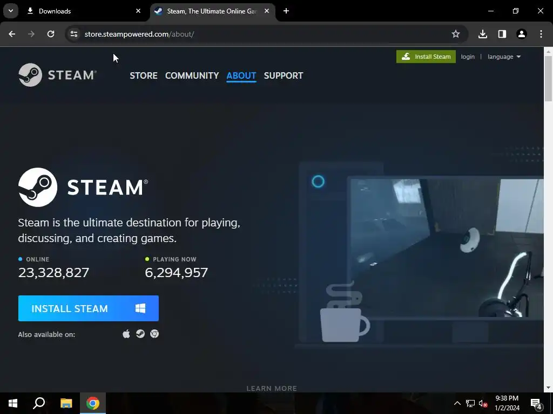This screenshot has width=553, height=414.
Task: Open the Windows Start menu
Action: coord(13,403)
